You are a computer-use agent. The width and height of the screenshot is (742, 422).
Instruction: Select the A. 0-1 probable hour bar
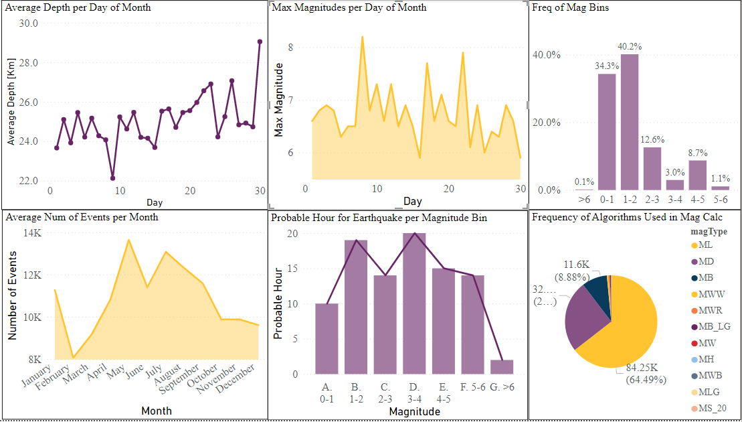click(x=327, y=338)
